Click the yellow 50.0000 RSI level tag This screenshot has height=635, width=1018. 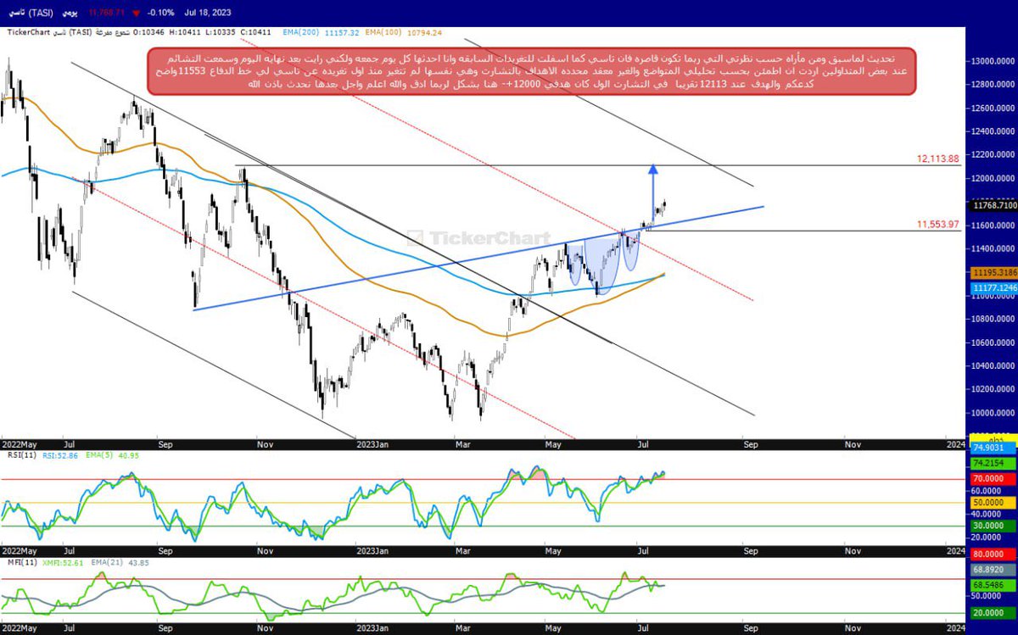click(x=992, y=502)
